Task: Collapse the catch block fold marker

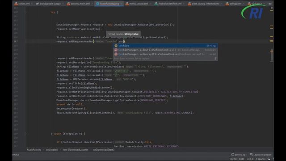Action: click(26, 134)
